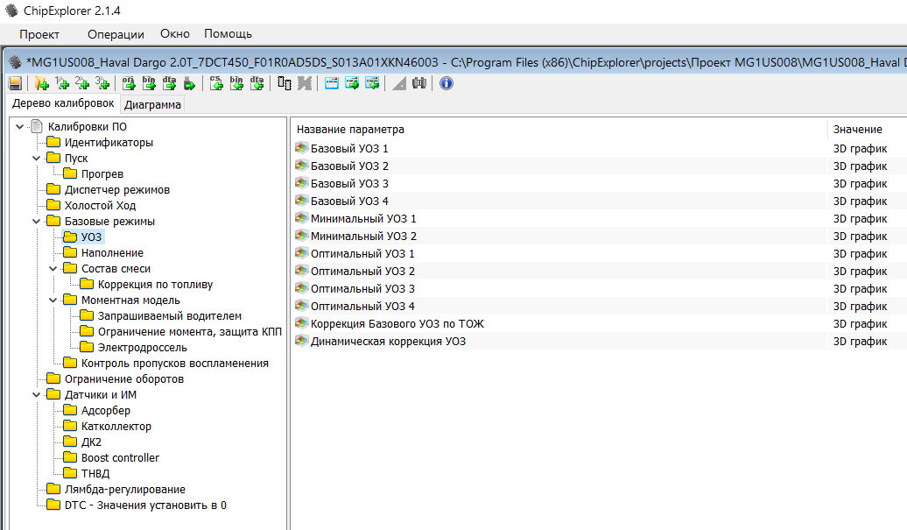The height and width of the screenshot is (530, 907).
Task: Click the 'ori' export toolbar icon
Action: coord(128,83)
